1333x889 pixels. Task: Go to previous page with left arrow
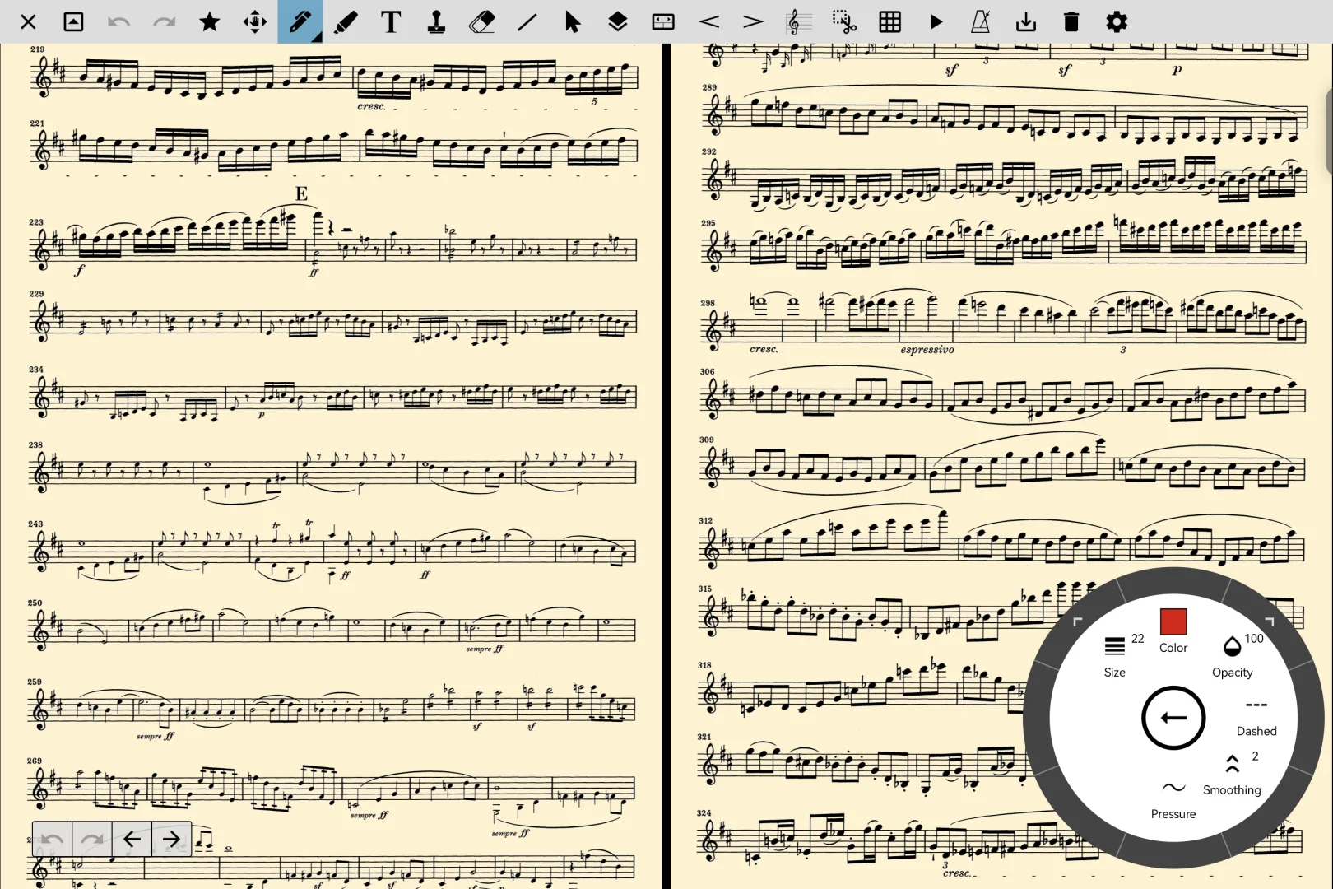click(x=132, y=840)
